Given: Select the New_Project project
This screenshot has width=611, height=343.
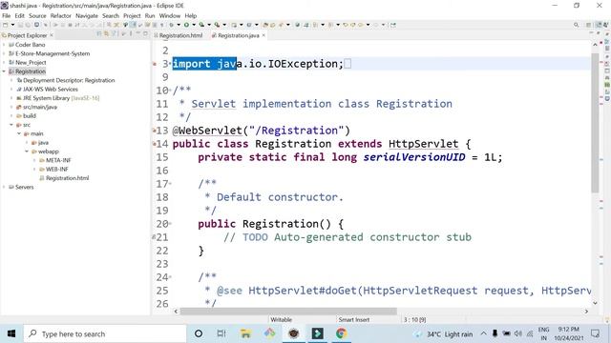Looking at the screenshot, I should (x=31, y=62).
